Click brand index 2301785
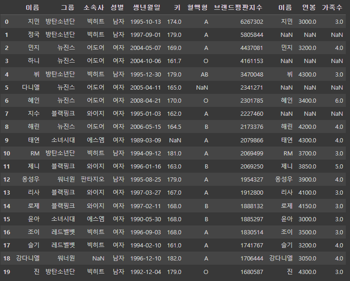350x281 pixels. point(252,101)
